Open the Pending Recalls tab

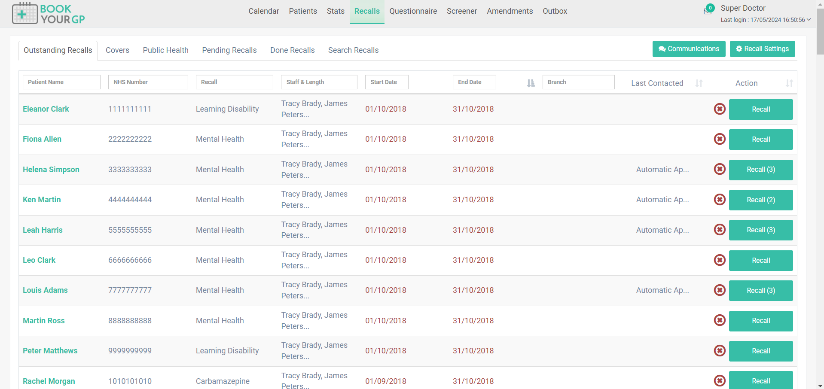click(x=229, y=50)
